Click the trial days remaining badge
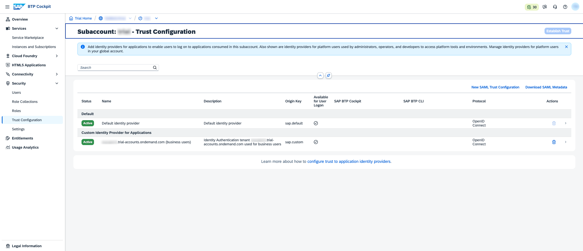Screen dimensions: 583x251 pos(532,7)
